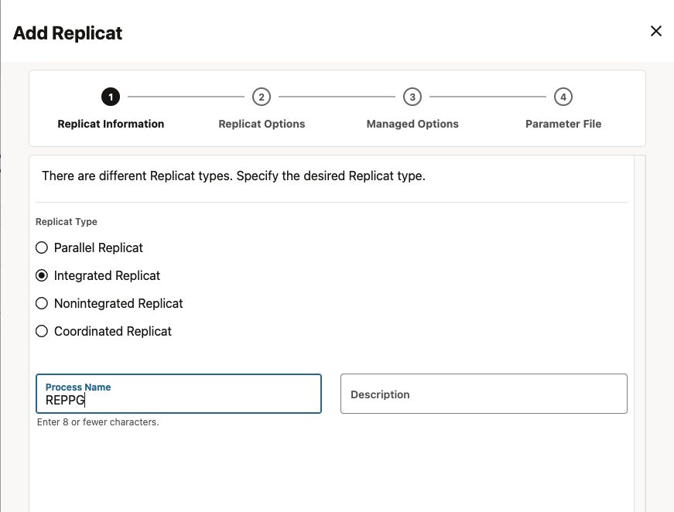The height and width of the screenshot is (512, 674).
Task: Open the Replicat Options wizard step
Action: (261, 124)
